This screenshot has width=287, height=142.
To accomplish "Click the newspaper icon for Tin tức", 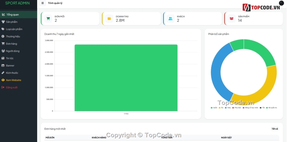I will (x=3, y=58).
